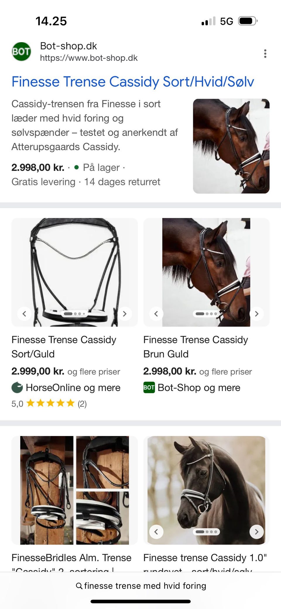Tap the green BOT site favicon

pos(21,52)
